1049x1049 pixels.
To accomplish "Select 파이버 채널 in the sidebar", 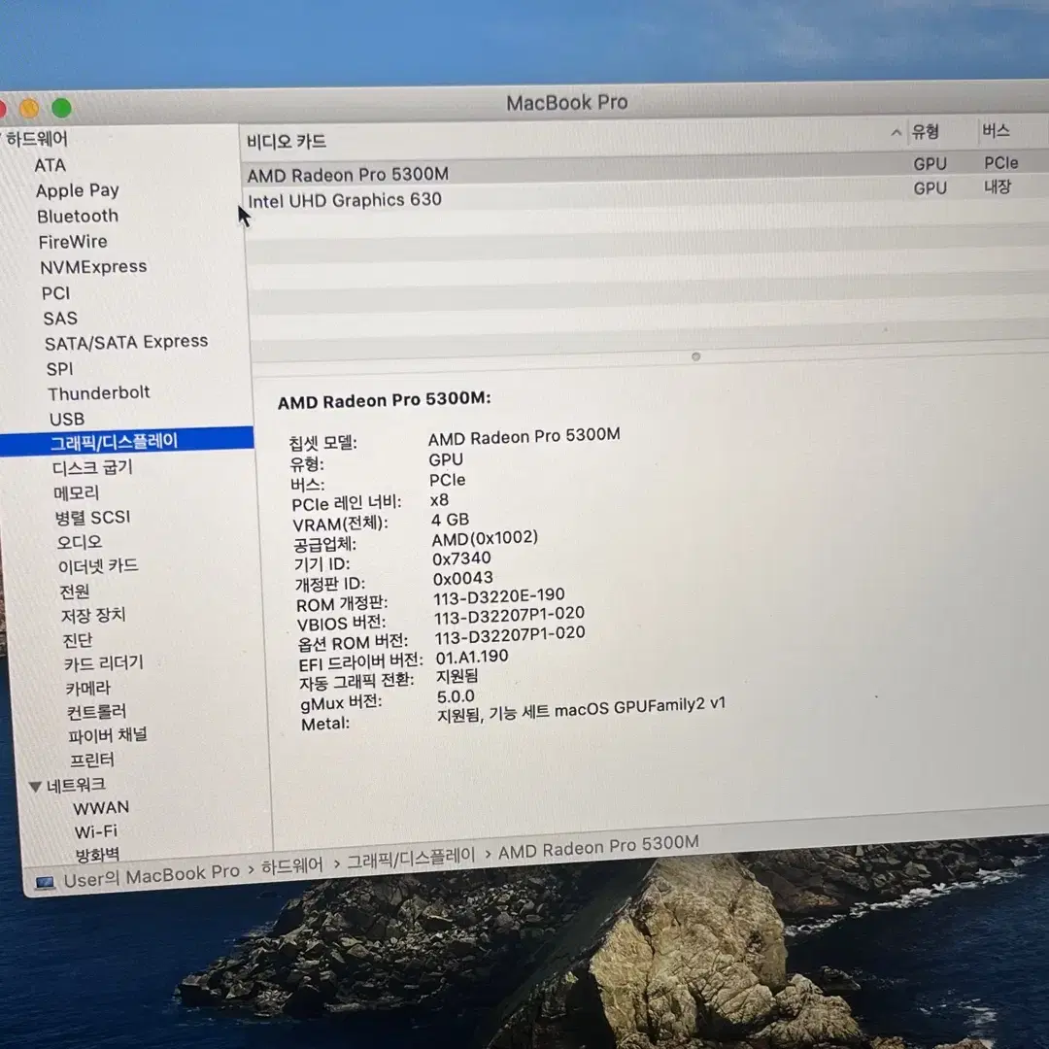I will click(x=107, y=736).
